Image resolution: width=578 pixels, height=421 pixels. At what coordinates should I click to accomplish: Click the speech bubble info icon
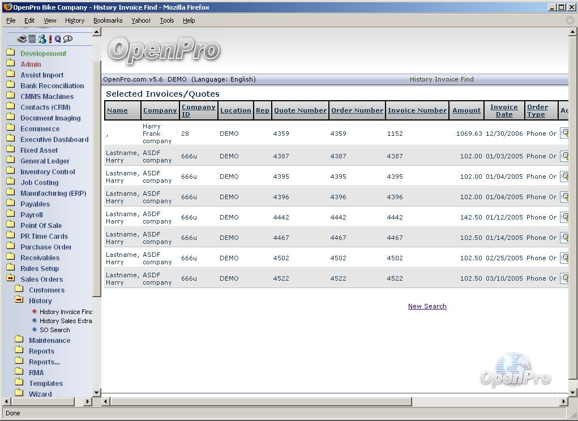pyautogui.click(x=68, y=39)
